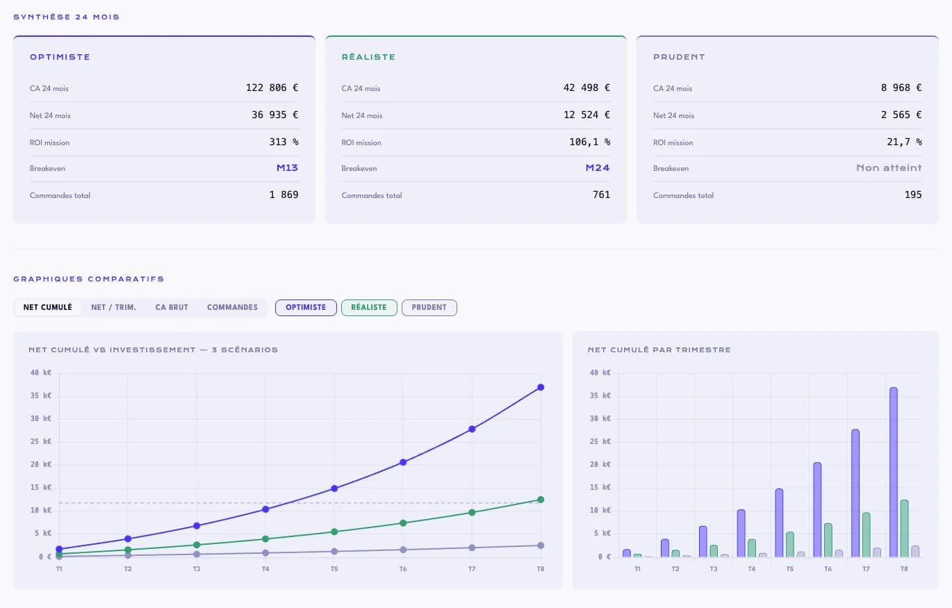
Task: Click the PRUDENT card title in the synthesis
Action: click(679, 57)
